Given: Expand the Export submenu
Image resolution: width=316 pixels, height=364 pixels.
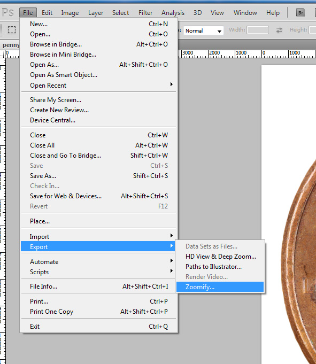Looking at the screenshot, I should click(98, 246).
